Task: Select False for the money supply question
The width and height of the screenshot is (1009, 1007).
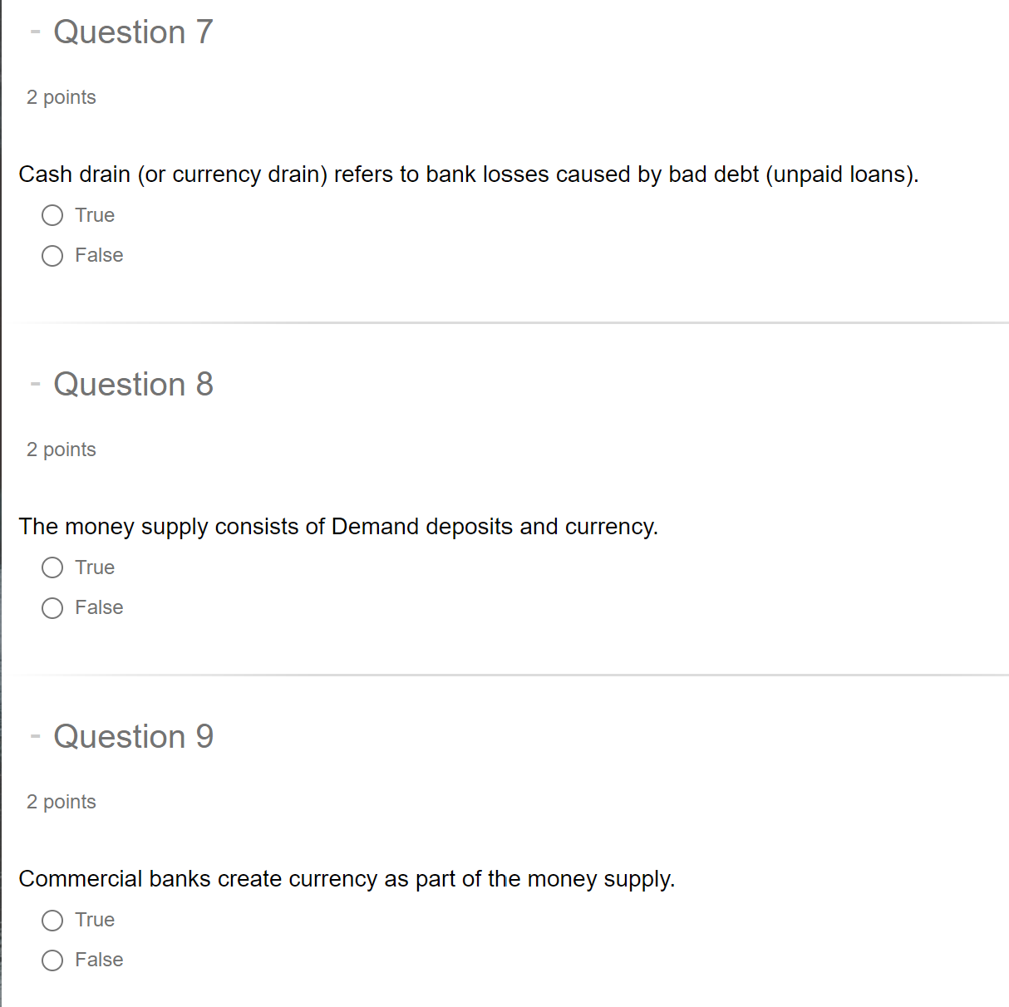Action: pyautogui.click(x=52, y=608)
